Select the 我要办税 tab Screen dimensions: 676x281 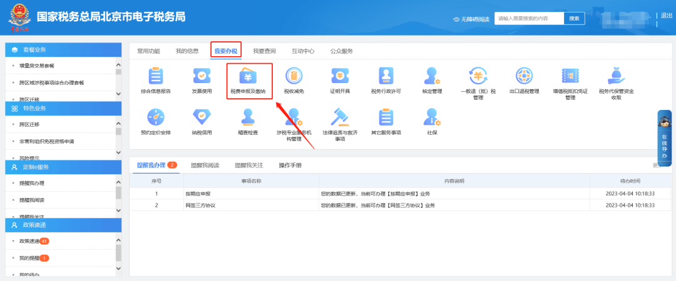point(226,51)
